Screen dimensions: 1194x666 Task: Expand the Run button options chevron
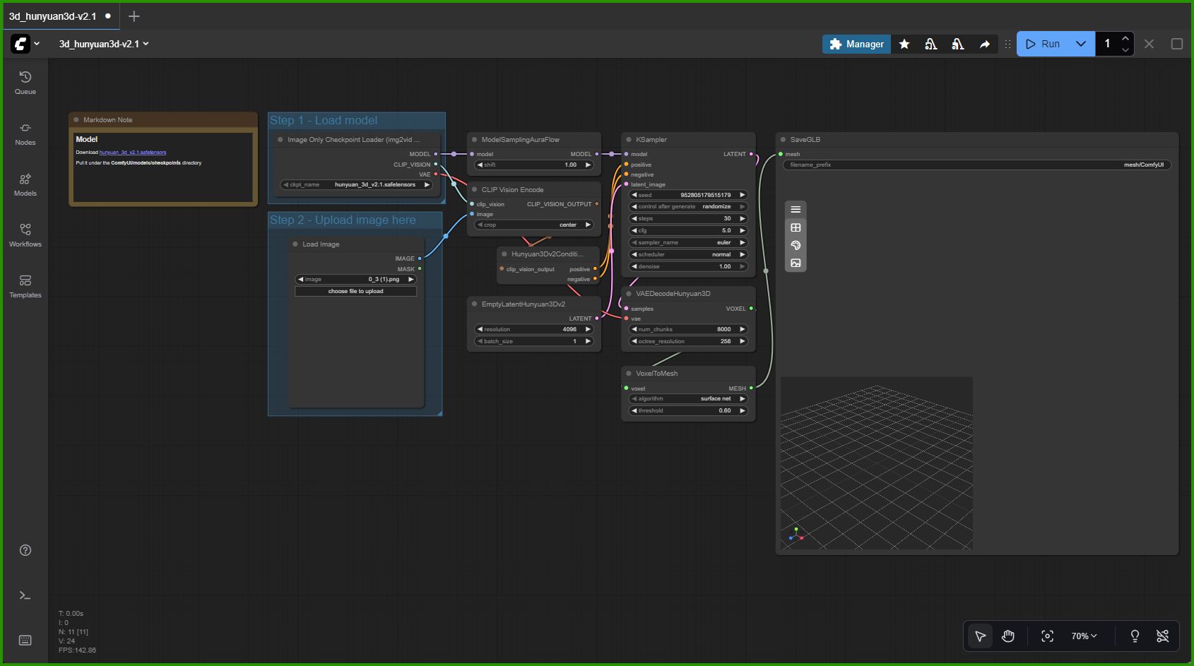click(1080, 44)
